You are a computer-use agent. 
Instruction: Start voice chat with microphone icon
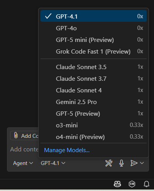(x=121, y=163)
